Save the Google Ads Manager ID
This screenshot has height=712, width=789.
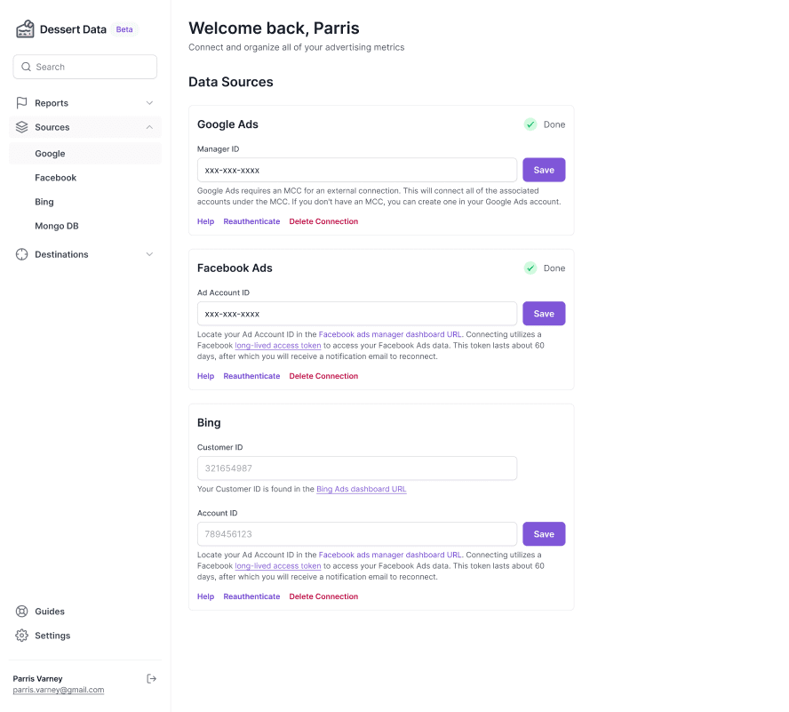pos(544,170)
